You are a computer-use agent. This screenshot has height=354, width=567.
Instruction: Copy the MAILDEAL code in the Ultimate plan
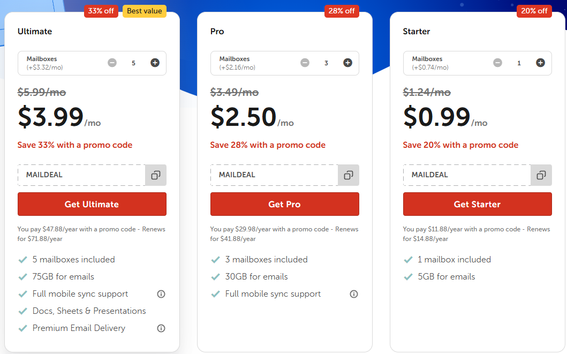coord(155,175)
